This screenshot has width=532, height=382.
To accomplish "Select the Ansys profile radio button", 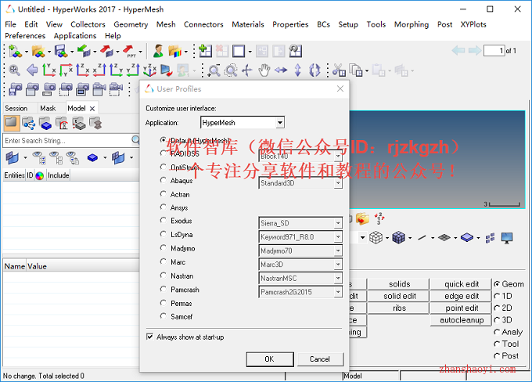I will [x=164, y=207].
